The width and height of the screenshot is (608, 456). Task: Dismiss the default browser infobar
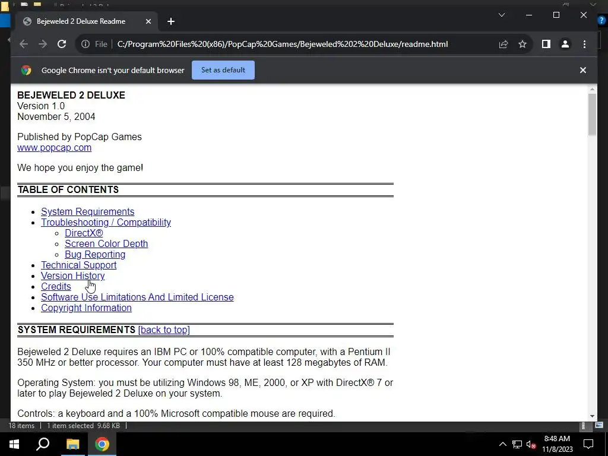(x=583, y=70)
